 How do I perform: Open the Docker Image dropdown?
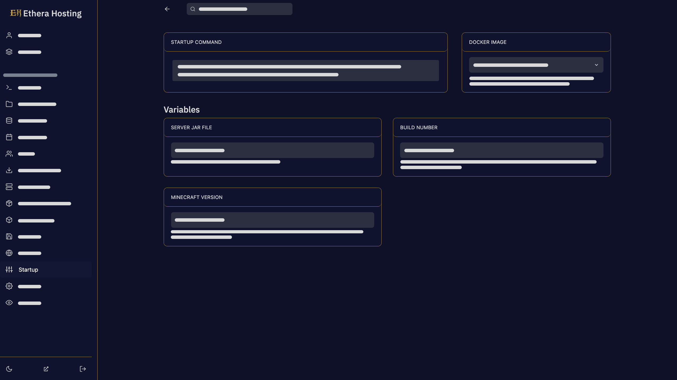[536, 65]
